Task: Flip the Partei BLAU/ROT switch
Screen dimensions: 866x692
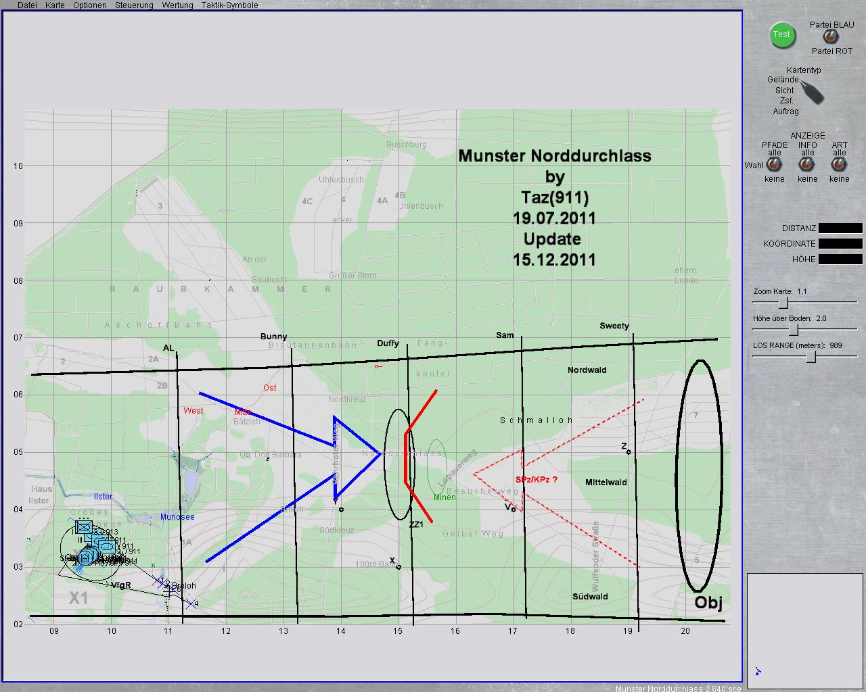Action: point(830,37)
